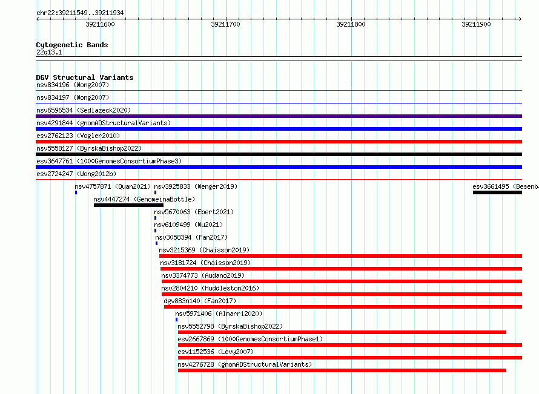Open variant label nsv3215369 (Chaisson2019)
539x394 pixels.
(x=204, y=250)
